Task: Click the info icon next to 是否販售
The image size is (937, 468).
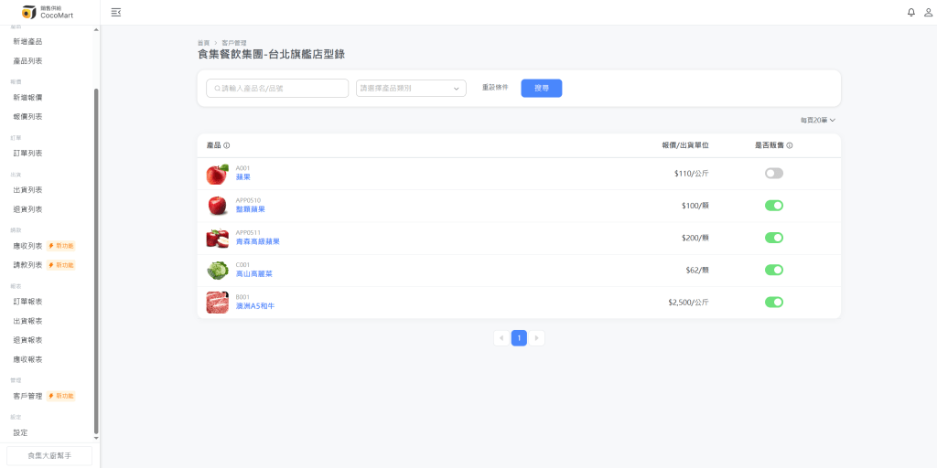Action: [x=790, y=145]
